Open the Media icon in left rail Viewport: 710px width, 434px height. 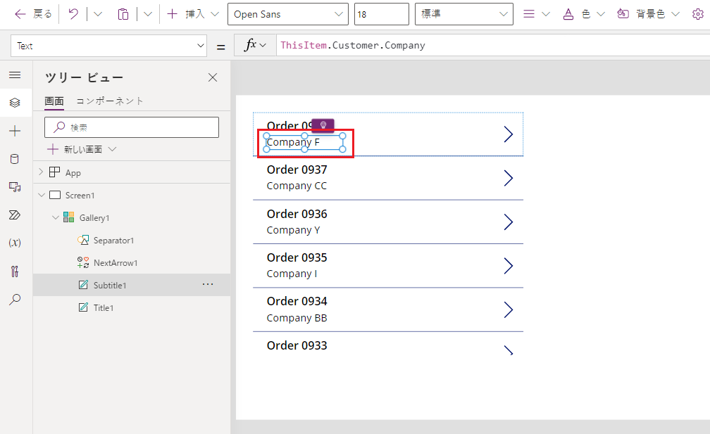point(15,186)
